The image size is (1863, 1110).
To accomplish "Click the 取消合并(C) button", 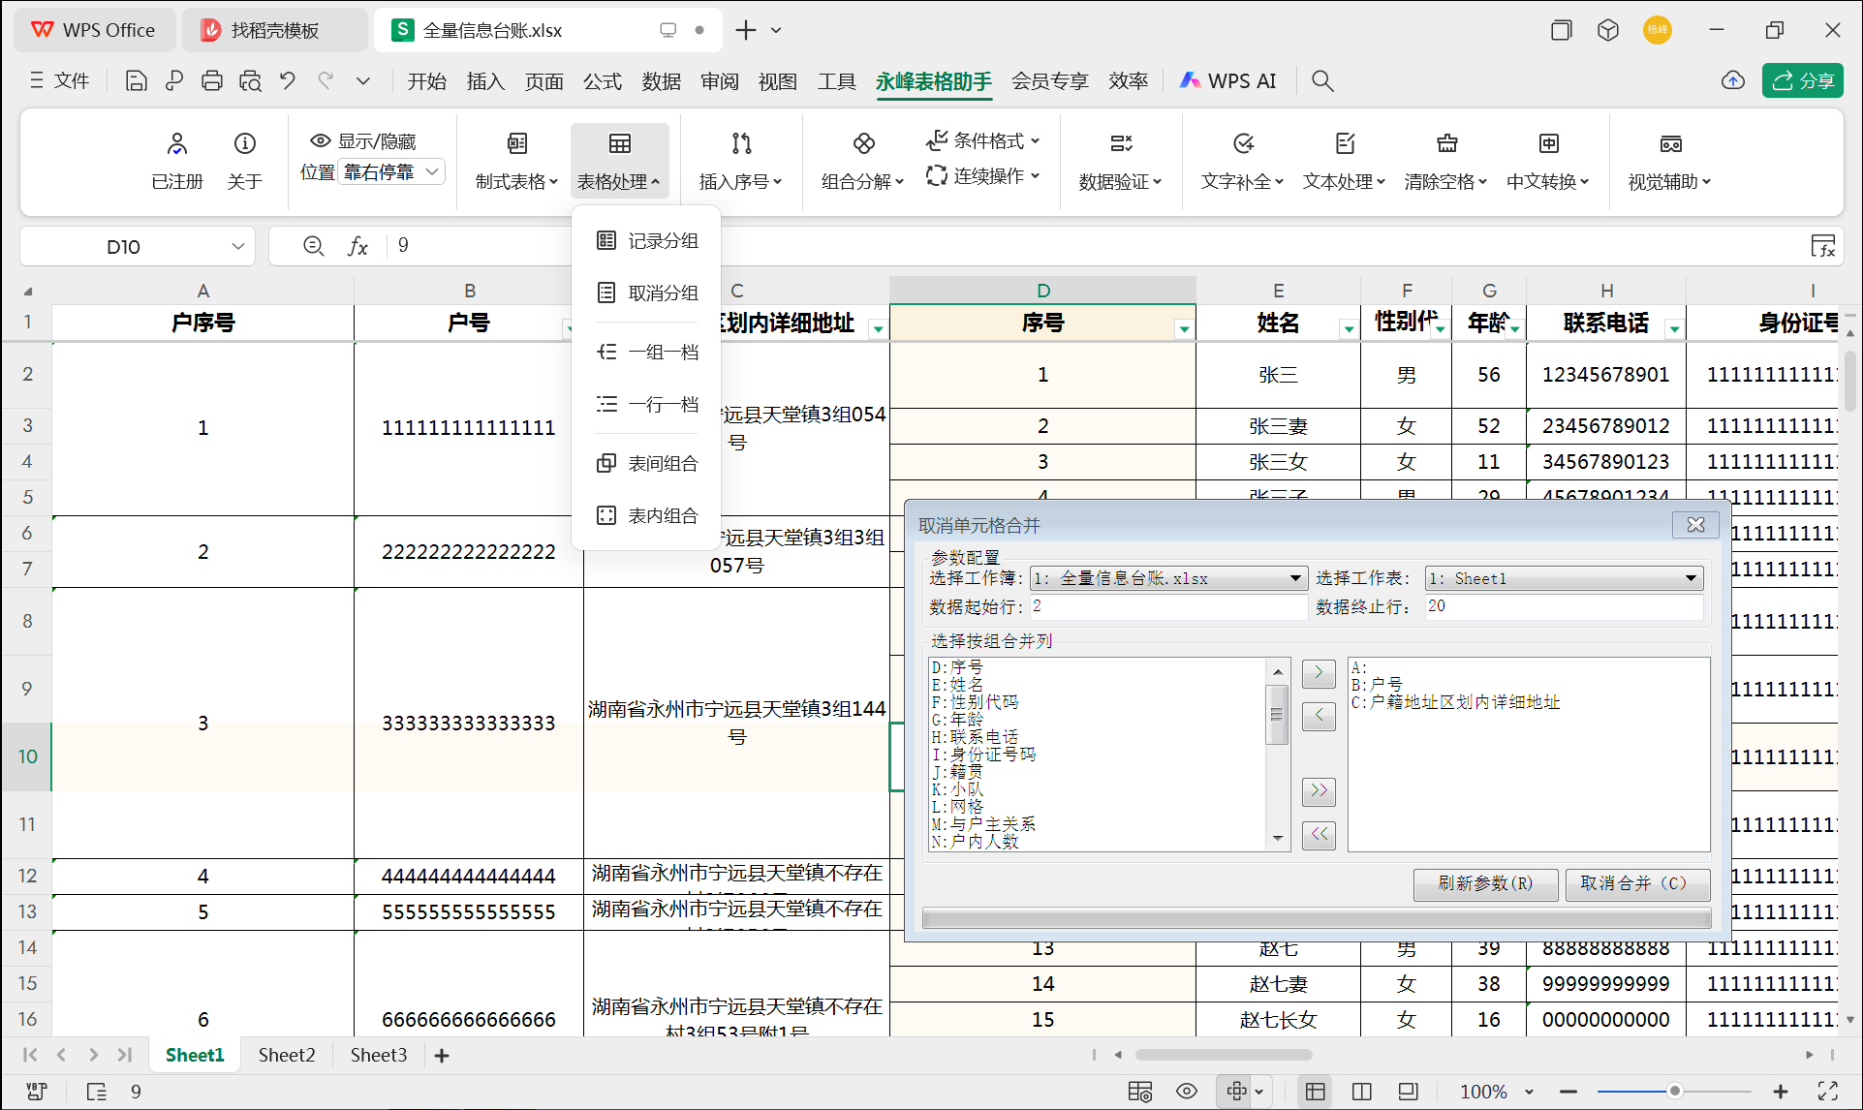I will point(1636,884).
